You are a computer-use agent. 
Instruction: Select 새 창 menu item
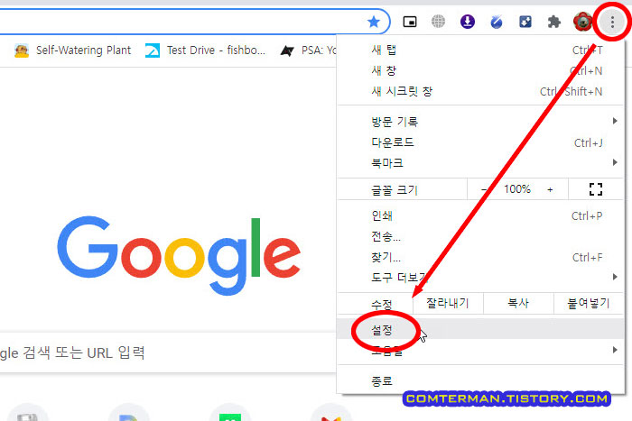click(480, 71)
